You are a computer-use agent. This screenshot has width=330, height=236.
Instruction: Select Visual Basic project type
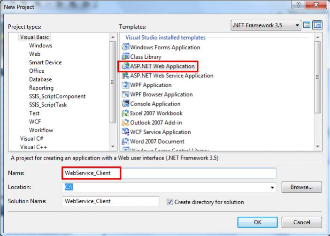click(35, 37)
